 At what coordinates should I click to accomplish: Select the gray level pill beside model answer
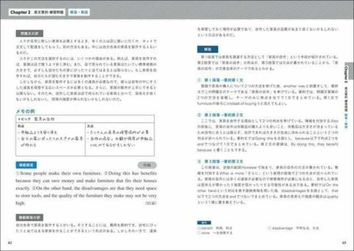147,165
